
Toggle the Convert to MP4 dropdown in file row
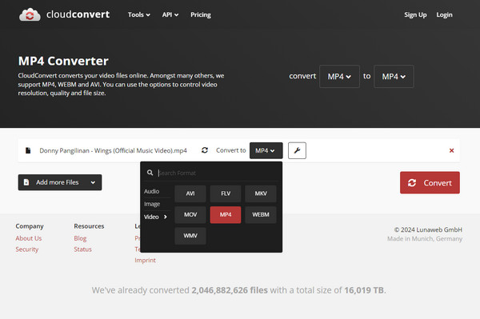click(x=266, y=150)
